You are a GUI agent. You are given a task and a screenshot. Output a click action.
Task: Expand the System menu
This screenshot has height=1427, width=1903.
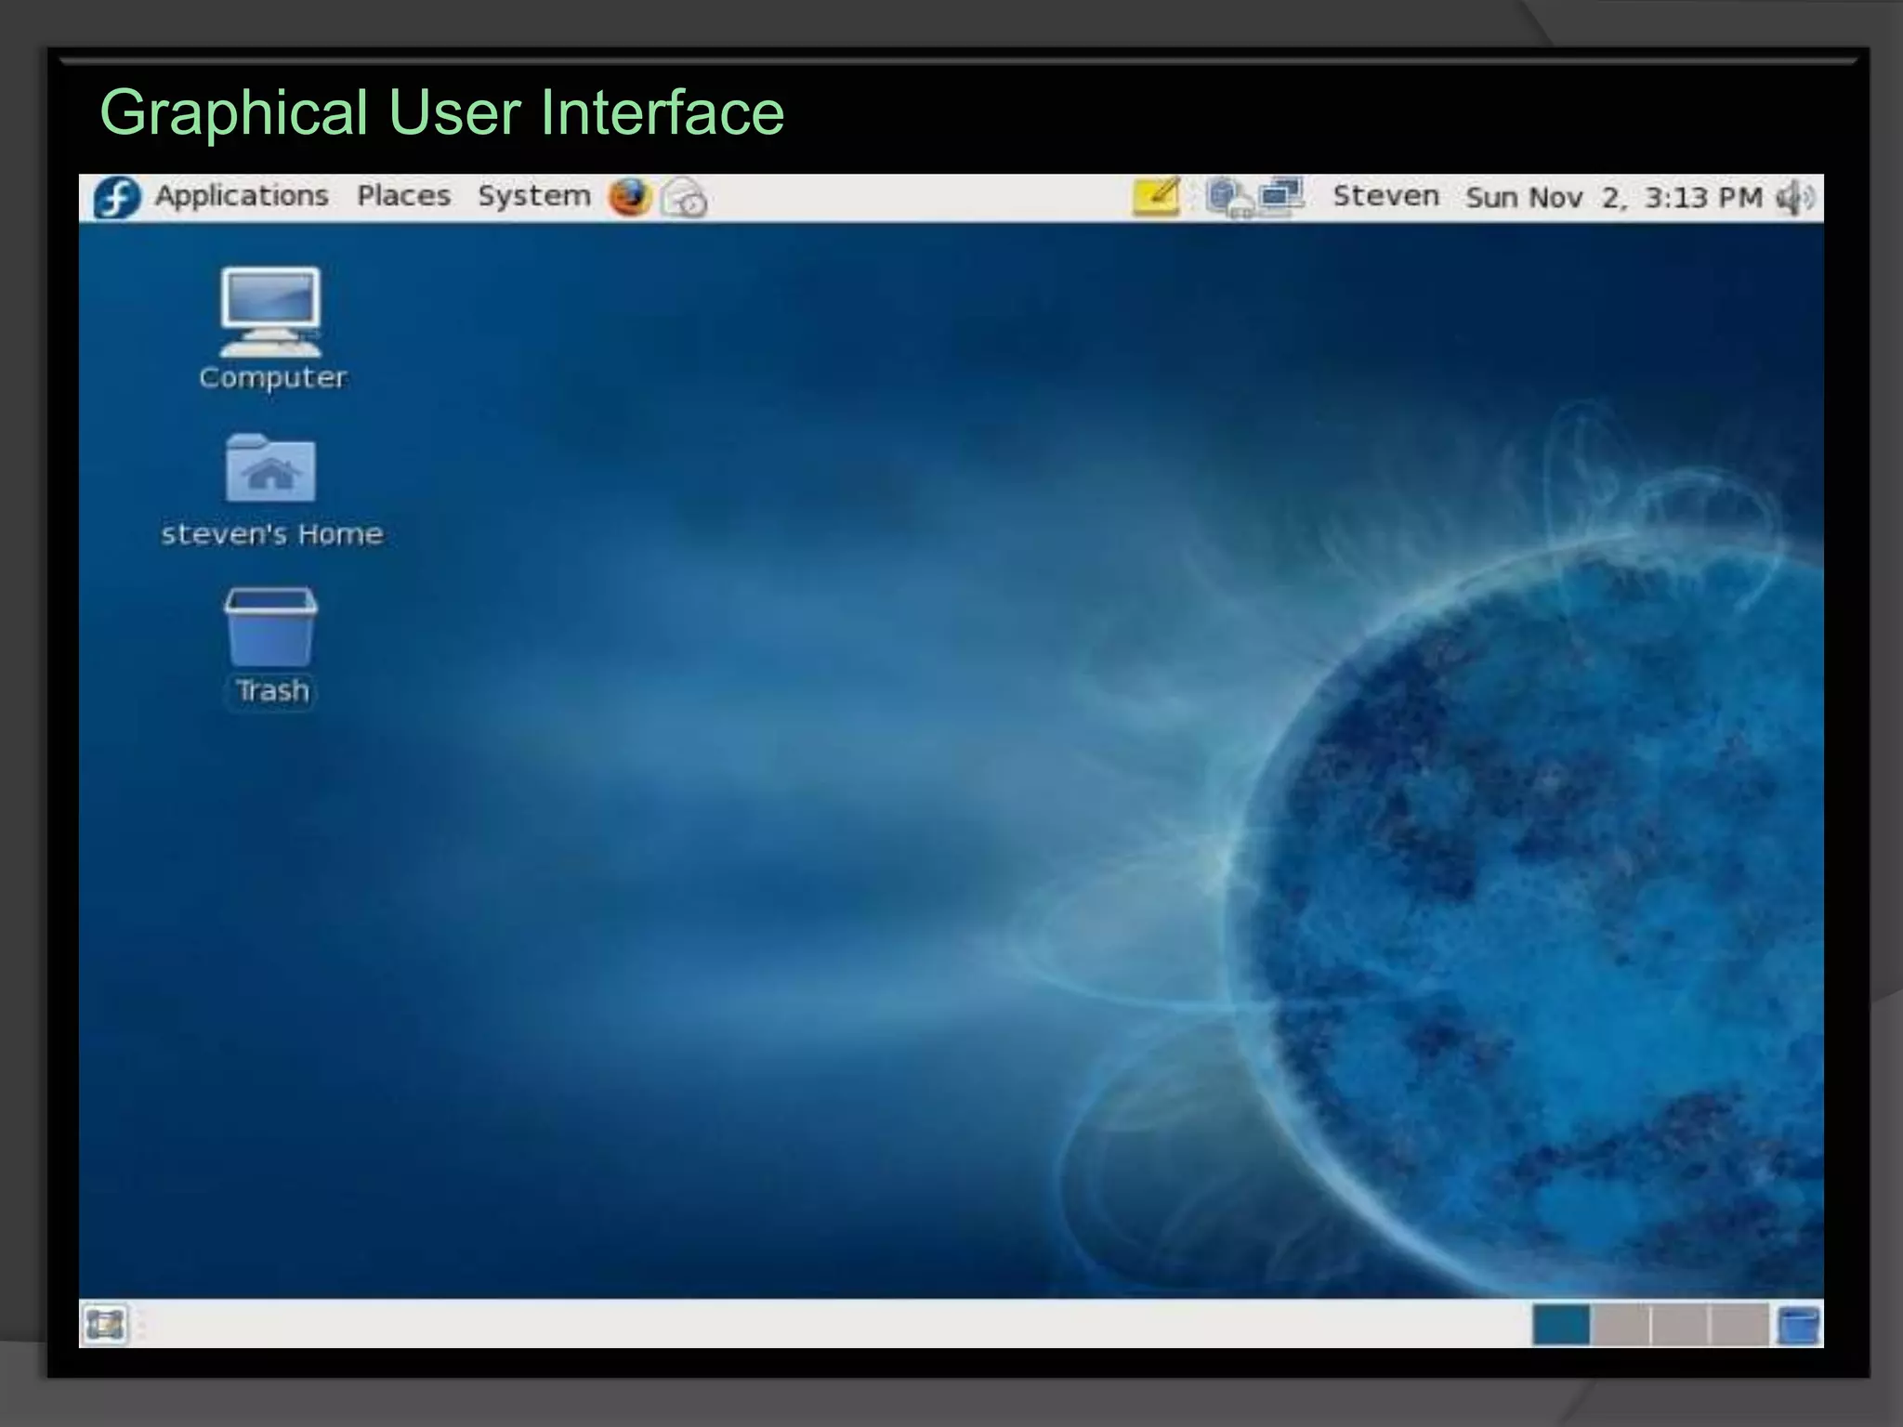click(x=533, y=196)
